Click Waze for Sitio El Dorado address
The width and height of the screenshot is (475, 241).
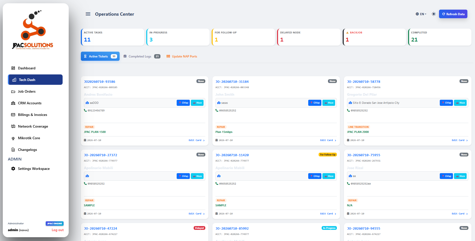click(460, 103)
